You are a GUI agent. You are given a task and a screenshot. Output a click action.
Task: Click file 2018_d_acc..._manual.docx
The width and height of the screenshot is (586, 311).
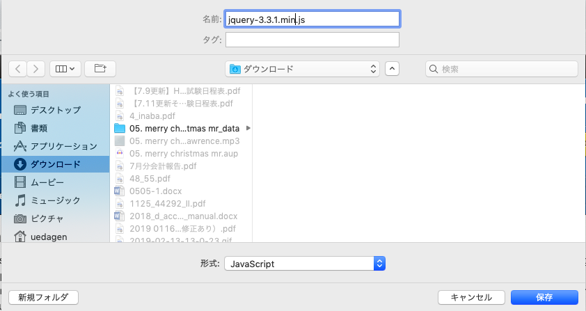point(181,216)
